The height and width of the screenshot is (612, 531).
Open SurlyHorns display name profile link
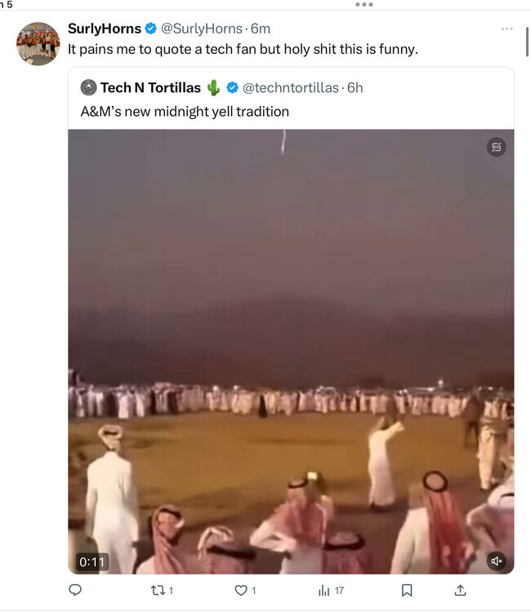click(x=104, y=29)
